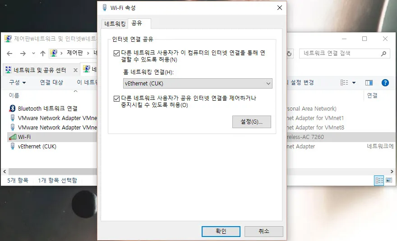This screenshot has width=397, height=241.
Task: Select the 네트워크 및 공유 센터 tab
Action: point(40,70)
